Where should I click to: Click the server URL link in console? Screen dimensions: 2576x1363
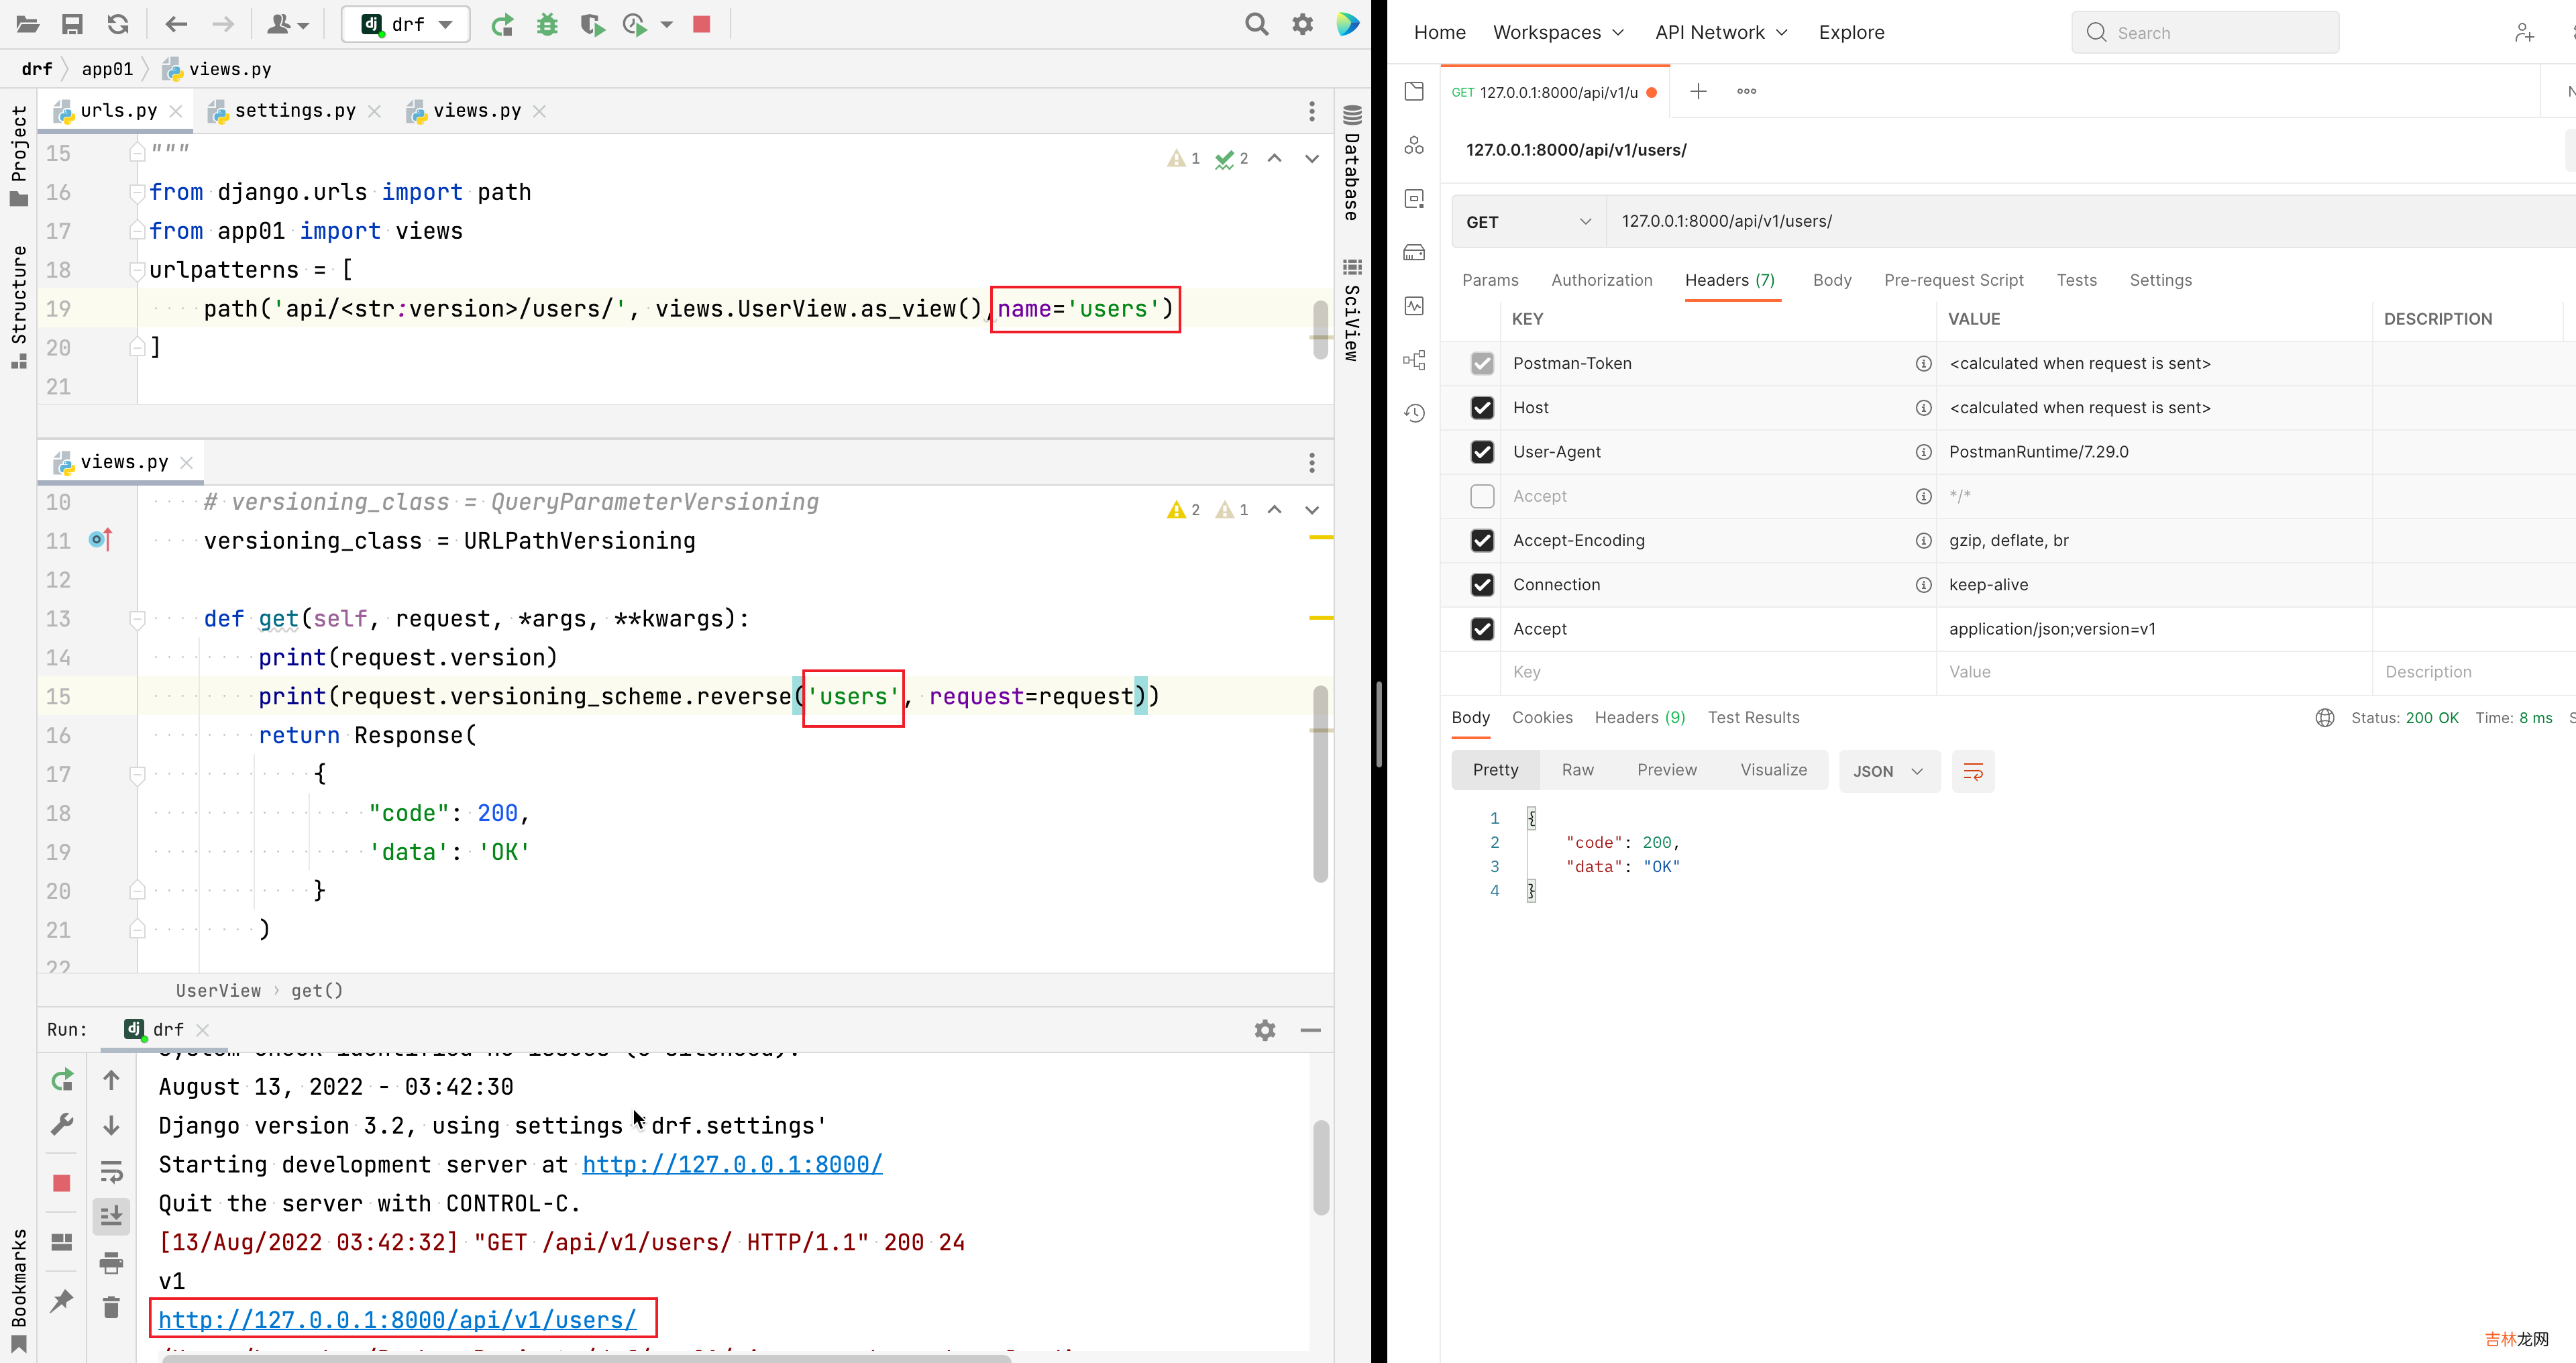(x=731, y=1164)
